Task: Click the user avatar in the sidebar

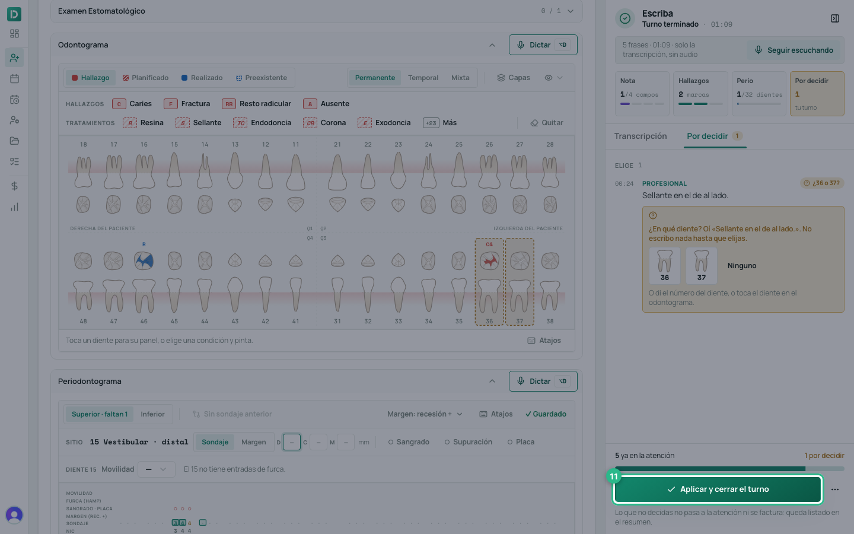Action: (x=14, y=514)
